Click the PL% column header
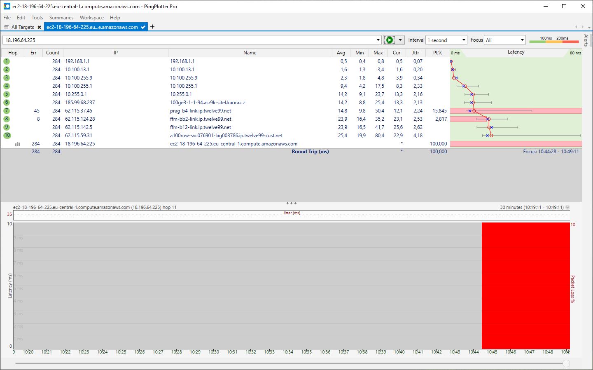This screenshot has height=370, width=593. (x=438, y=53)
